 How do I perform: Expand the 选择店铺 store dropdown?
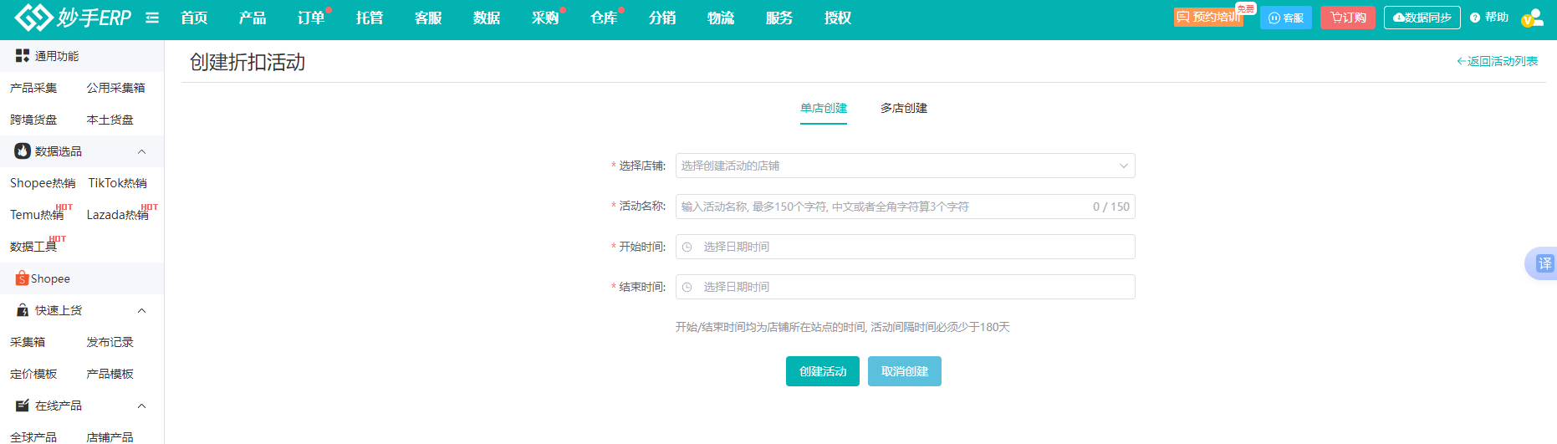(905, 166)
